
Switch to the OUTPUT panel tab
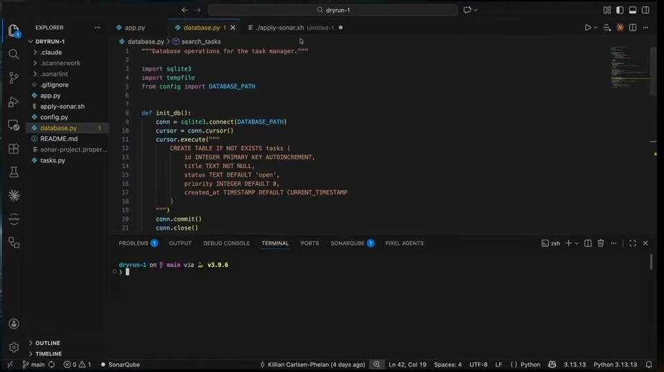click(180, 243)
